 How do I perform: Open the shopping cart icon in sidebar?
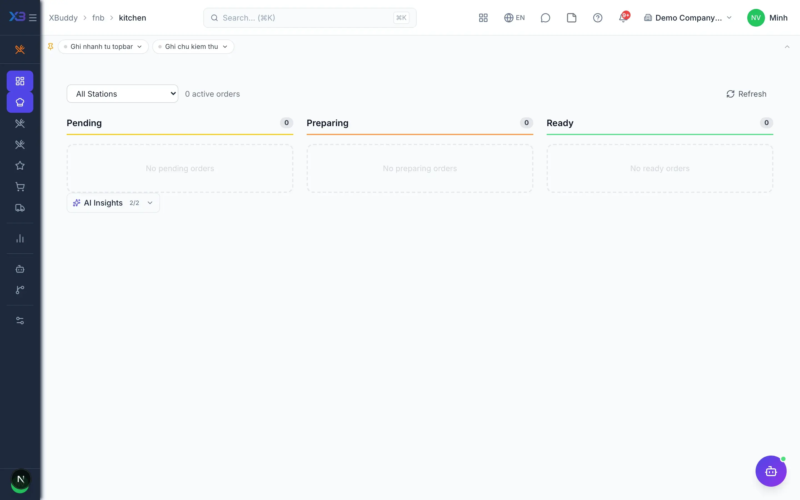(20, 187)
